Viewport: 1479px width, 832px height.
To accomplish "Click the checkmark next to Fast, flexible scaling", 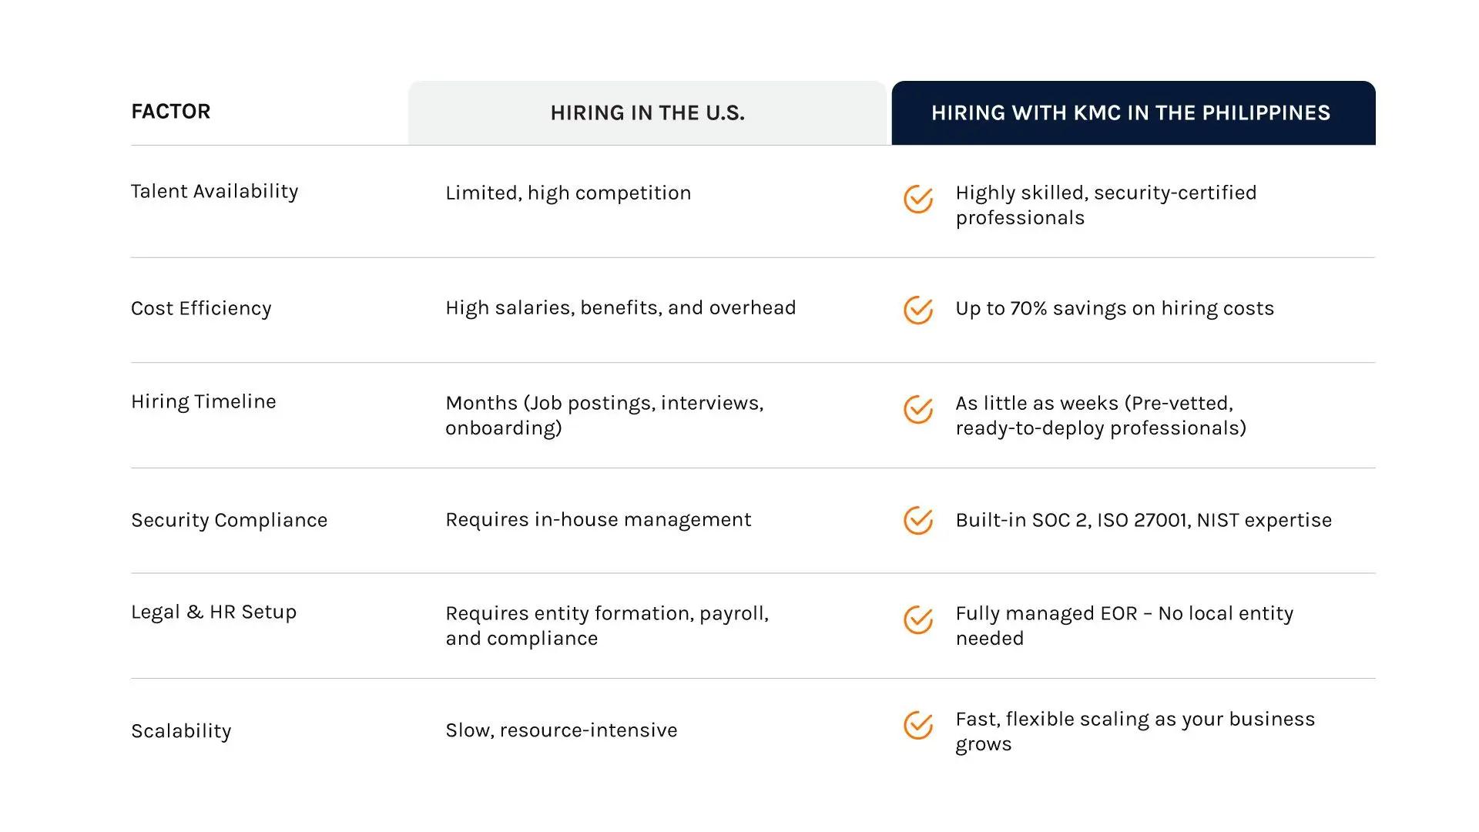I will (x=917, y=726).
